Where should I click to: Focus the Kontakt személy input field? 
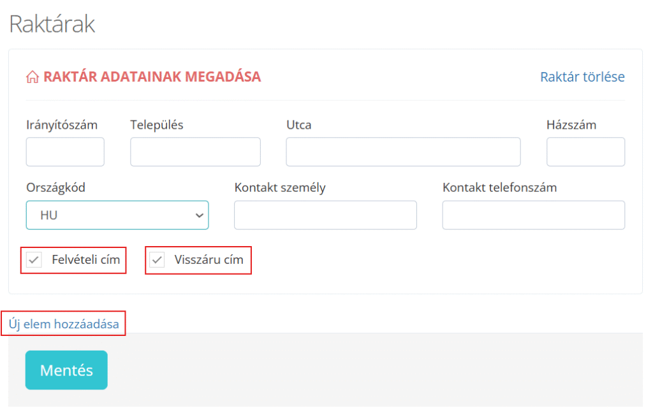[325, 215]
